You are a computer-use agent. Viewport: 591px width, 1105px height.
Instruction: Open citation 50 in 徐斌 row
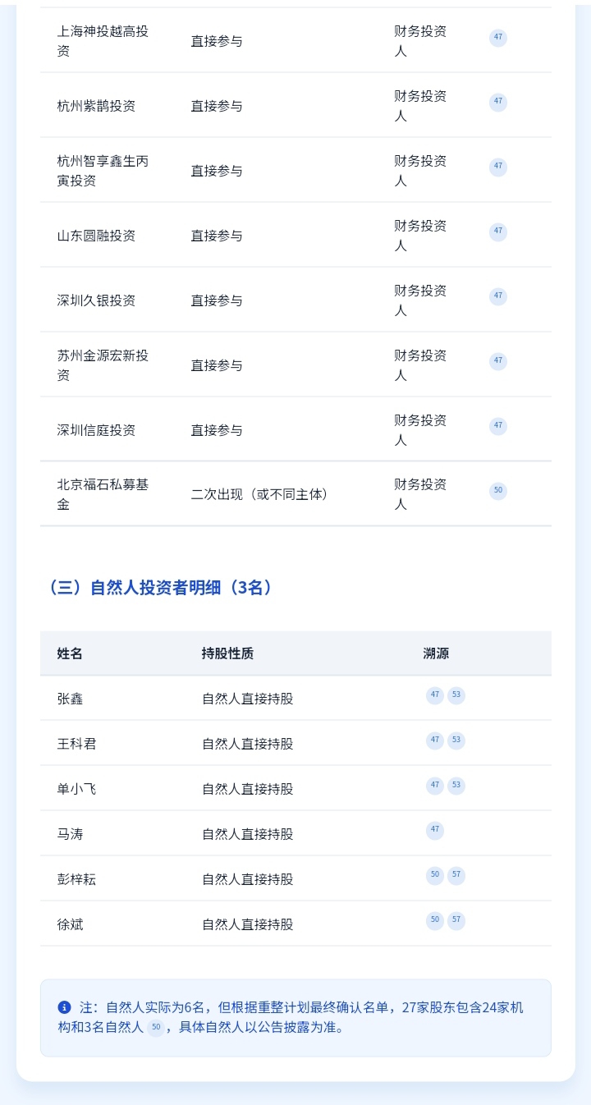[435, 921]
